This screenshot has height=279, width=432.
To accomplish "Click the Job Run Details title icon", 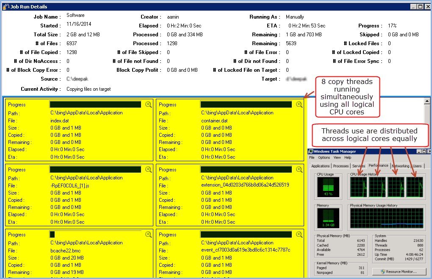I will click(x=6, y=7).
